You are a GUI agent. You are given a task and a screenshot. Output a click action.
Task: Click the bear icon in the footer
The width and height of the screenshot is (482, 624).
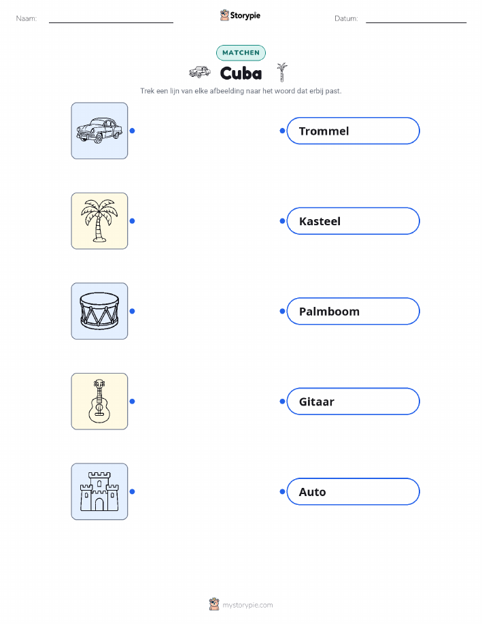(214, 604)
